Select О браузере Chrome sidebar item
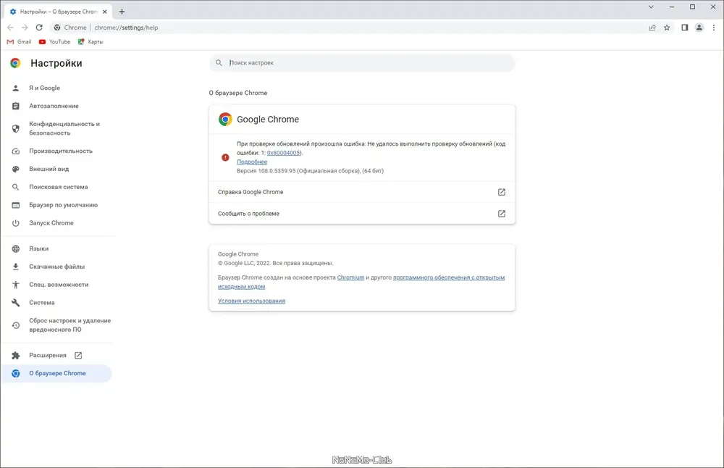This screenshot has width=724, height=468. [56, 373]
